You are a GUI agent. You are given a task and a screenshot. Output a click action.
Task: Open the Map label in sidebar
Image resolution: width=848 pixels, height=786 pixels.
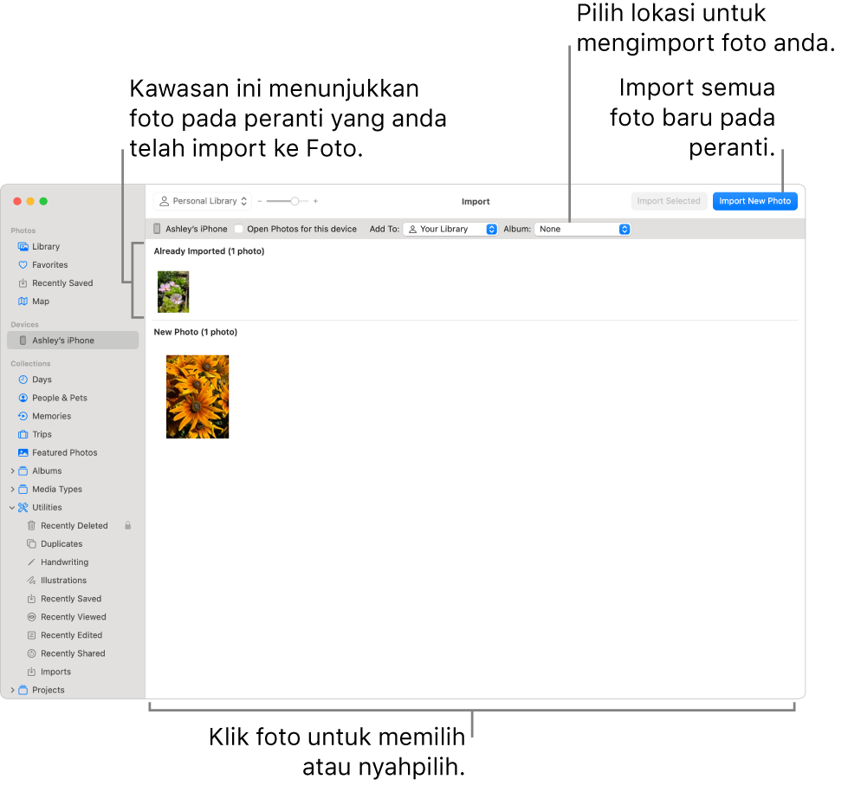[x=41, y=302]
